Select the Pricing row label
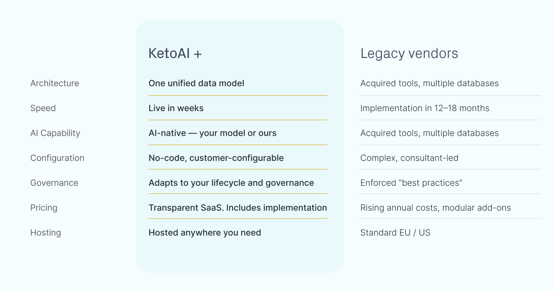Viewport: 555px width, 291px height. pos(44,208)
